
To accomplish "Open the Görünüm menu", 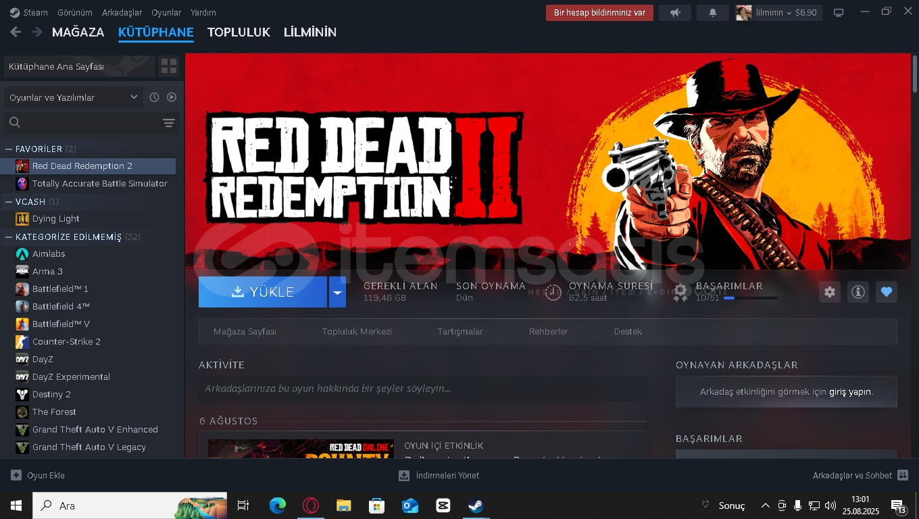I will pos(75,12).
